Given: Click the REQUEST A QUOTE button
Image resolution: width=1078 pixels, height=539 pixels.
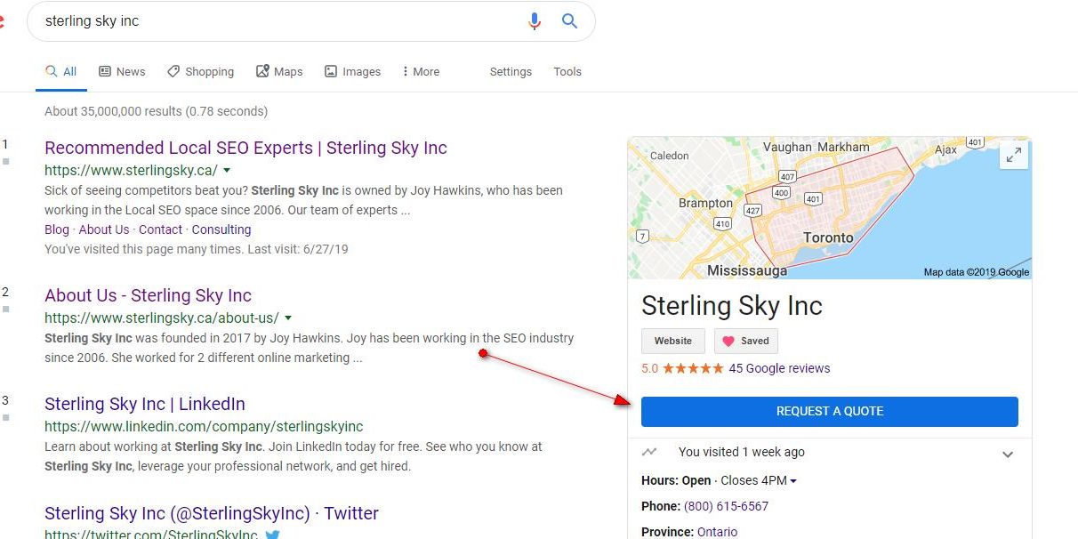Looking at the screenshot, I should coord(829,411).
